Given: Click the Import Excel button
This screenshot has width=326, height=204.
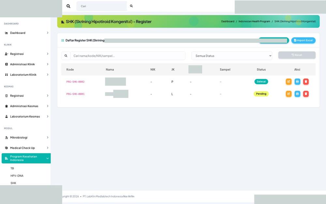Looking at the screenshot, I should (303, 40).
